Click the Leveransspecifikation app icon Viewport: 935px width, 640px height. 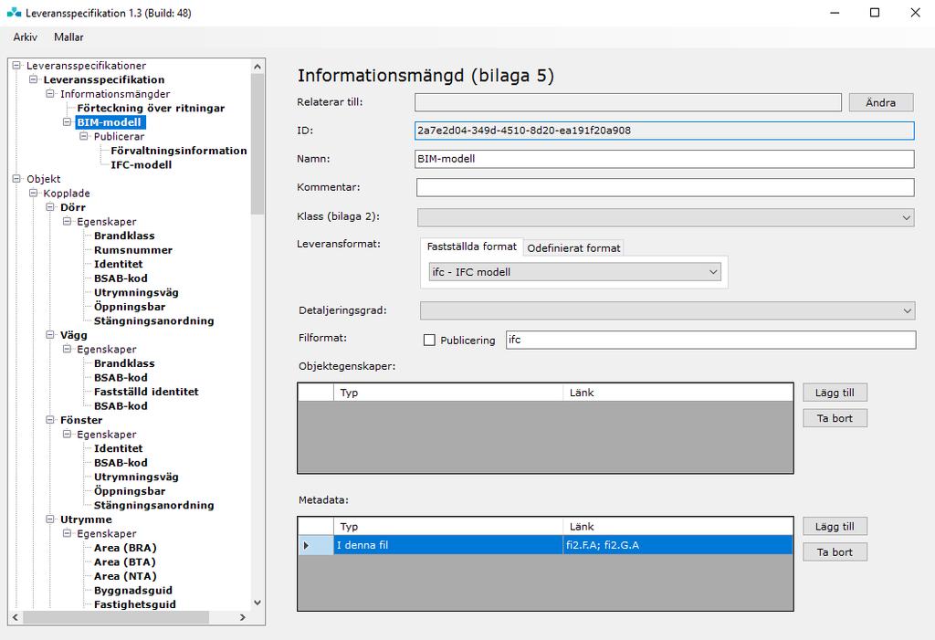pyautogui.click(x=14, y=13)
